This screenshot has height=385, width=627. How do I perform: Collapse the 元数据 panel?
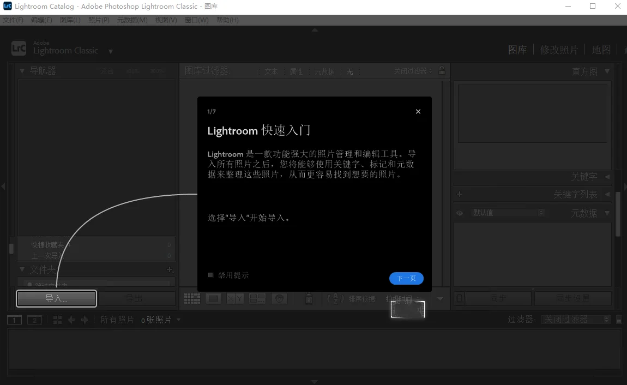click(607, 213)
